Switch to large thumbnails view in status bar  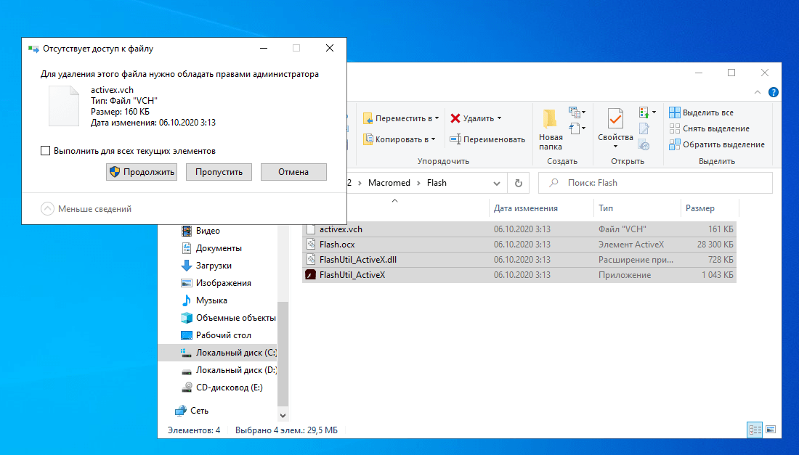tap(771, 430)
